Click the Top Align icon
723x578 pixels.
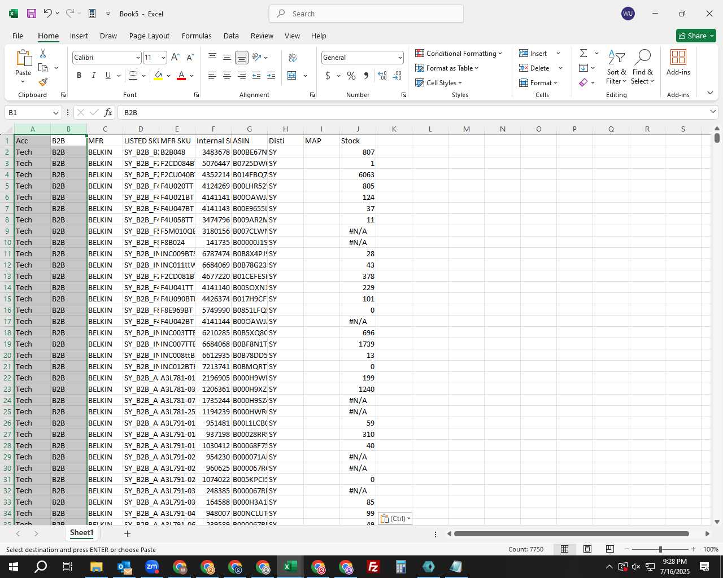pos(212,57)
